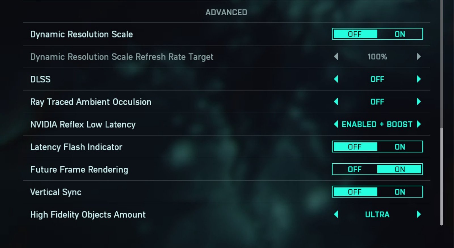Select the ULTRA value for High Fidelity Objects

pyautogui.click(x=377, y=215)
